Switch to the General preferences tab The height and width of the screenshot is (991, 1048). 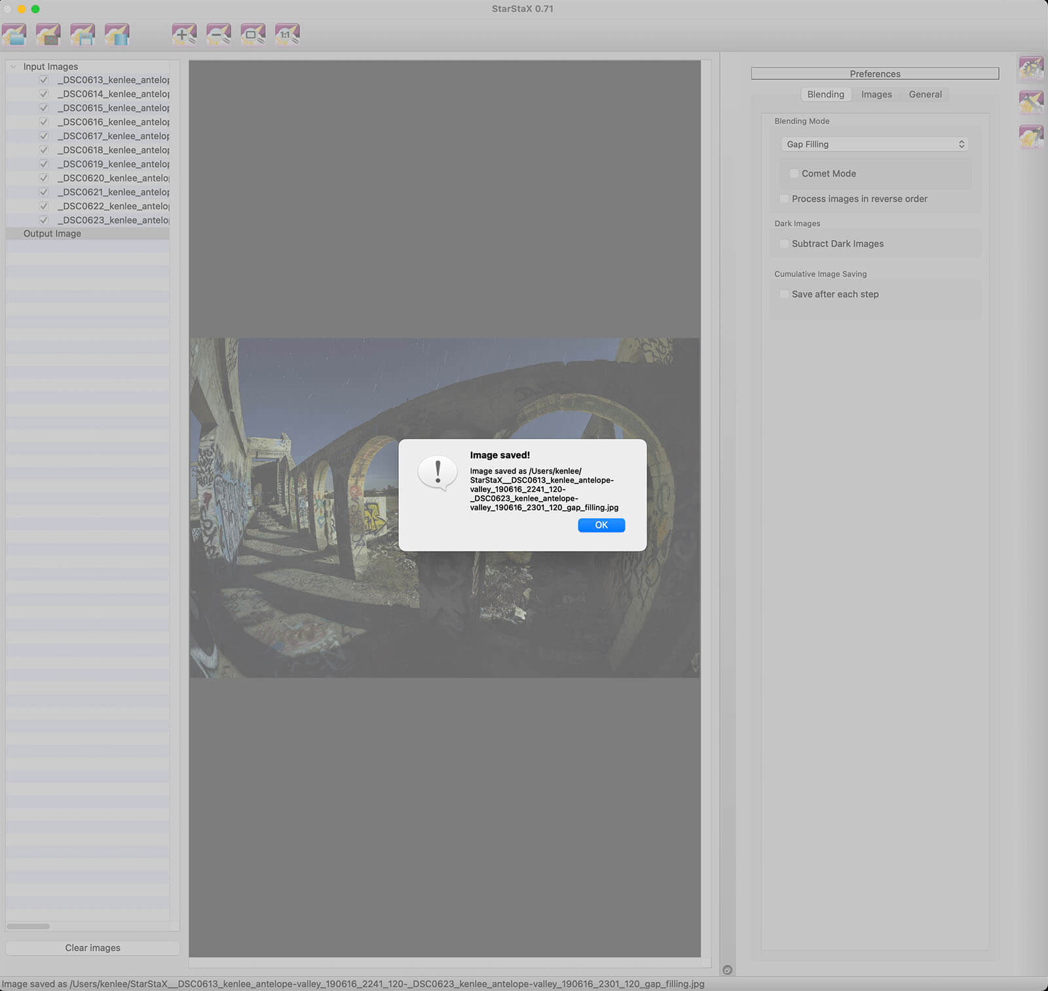(925, 94)
